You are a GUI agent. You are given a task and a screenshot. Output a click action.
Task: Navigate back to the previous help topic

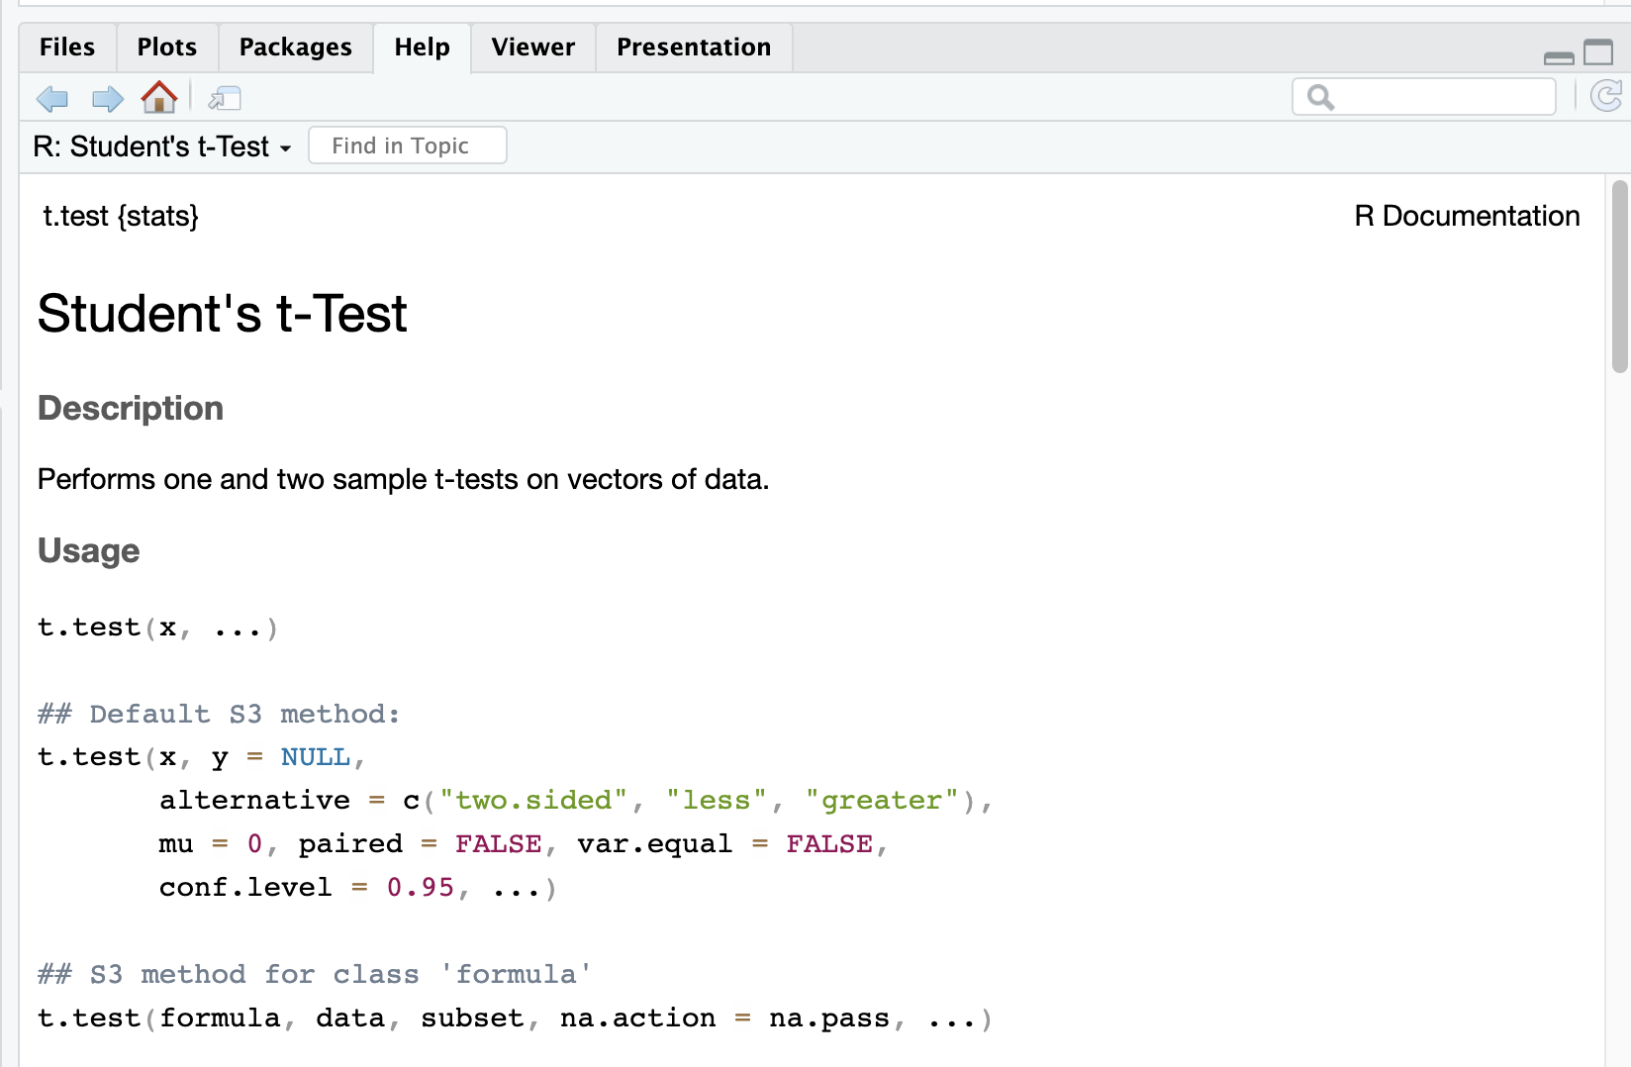click(51, 98)
